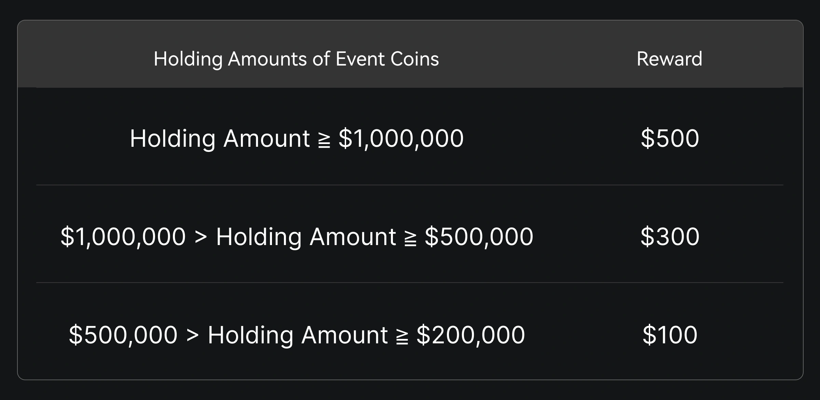Click the ≧ symbol in the $500 row

tap(324, 141)
